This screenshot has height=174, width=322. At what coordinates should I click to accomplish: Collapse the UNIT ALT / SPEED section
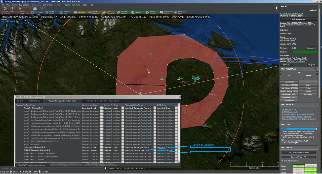point(316,69)
